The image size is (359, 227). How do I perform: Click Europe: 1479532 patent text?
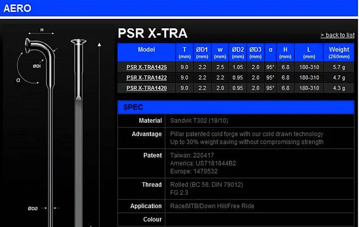(194, 171)
